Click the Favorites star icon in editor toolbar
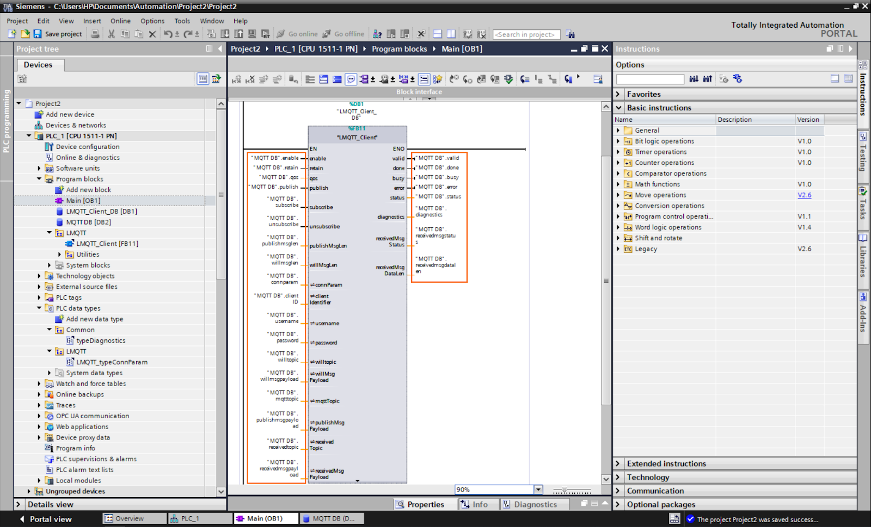This screenshot has height=527, width=871. (438, 79)
